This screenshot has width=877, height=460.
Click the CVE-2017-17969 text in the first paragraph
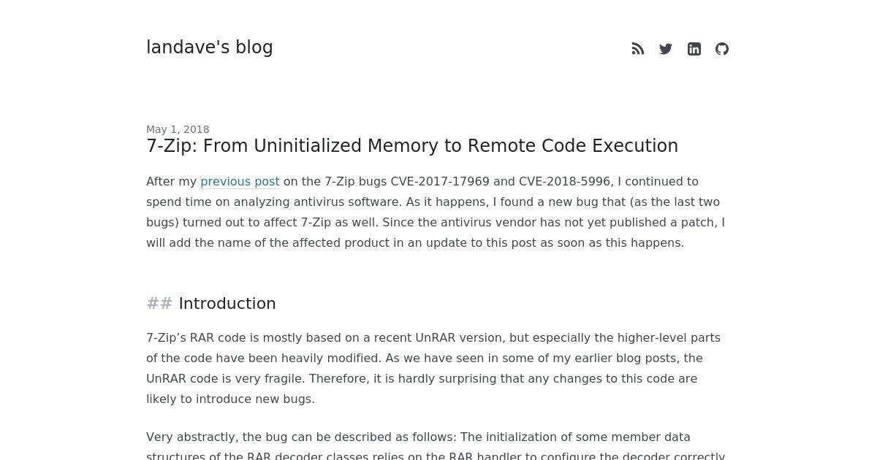click(x=440, y=181)
